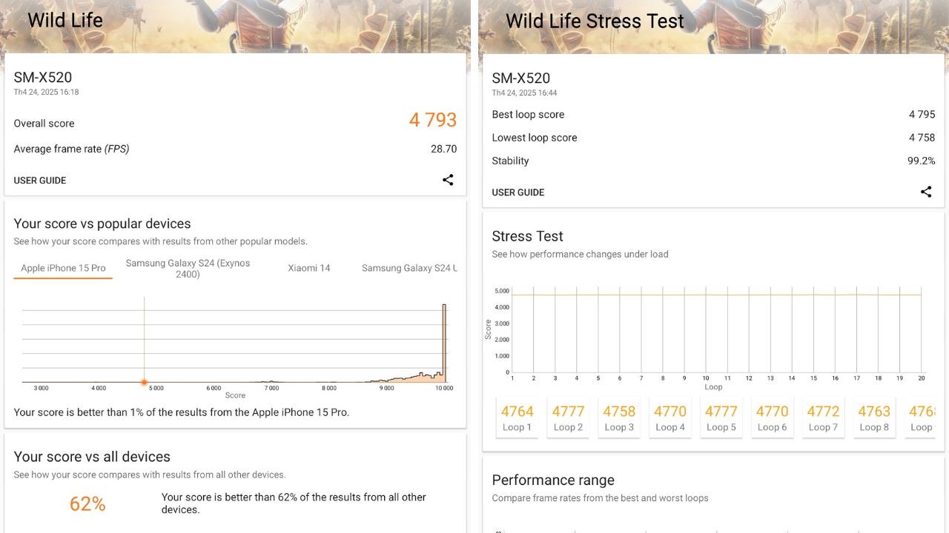Click the orange score marker on histogram
This screenshot has height=533, width=949.
pyautogui.click(x=145, y=382)
